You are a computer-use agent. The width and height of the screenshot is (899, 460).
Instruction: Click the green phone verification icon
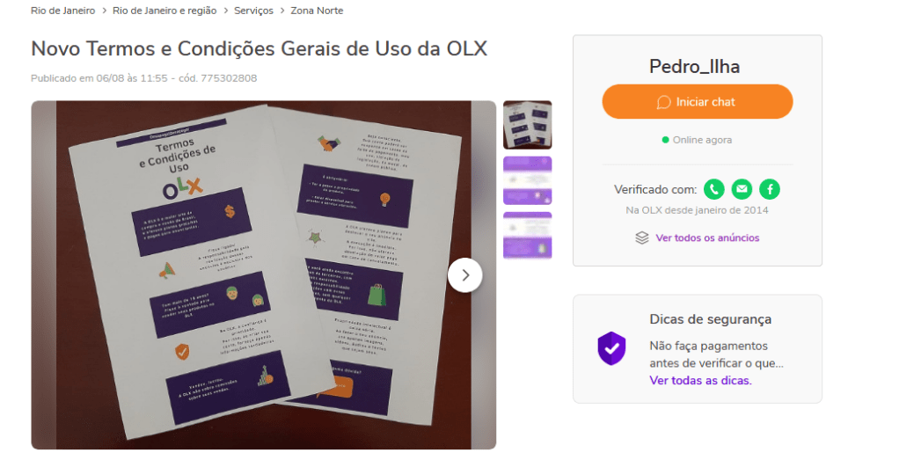tap(713, 189)
